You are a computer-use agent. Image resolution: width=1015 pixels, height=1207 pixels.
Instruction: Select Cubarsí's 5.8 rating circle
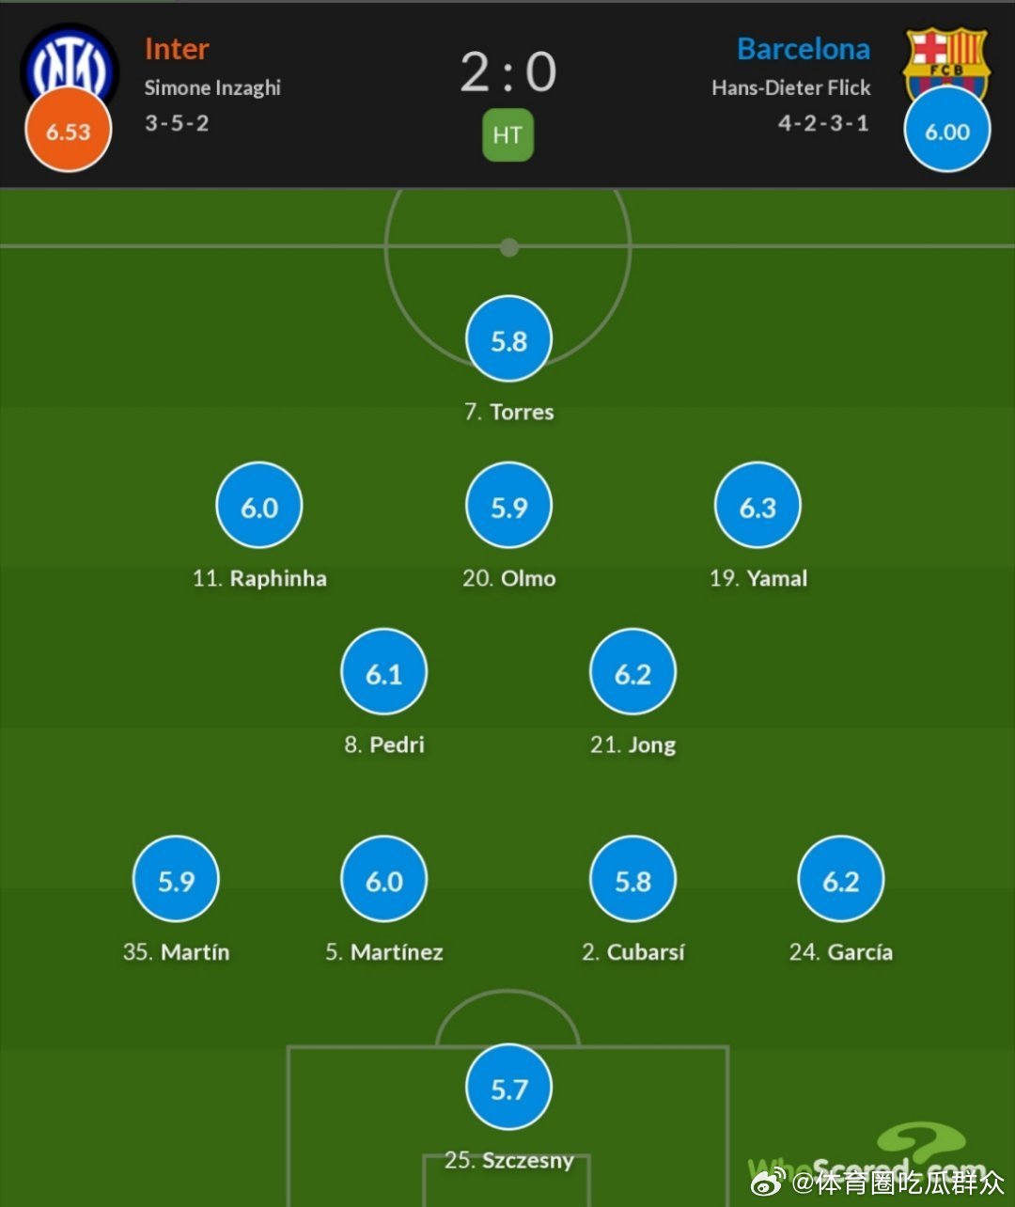[x=632, y=879]
